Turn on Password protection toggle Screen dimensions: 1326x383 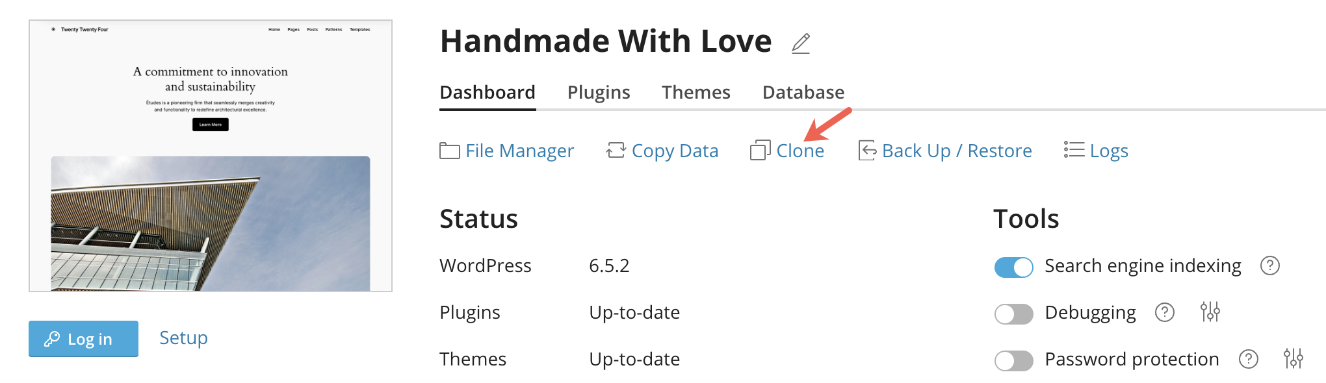point(1013,360)
